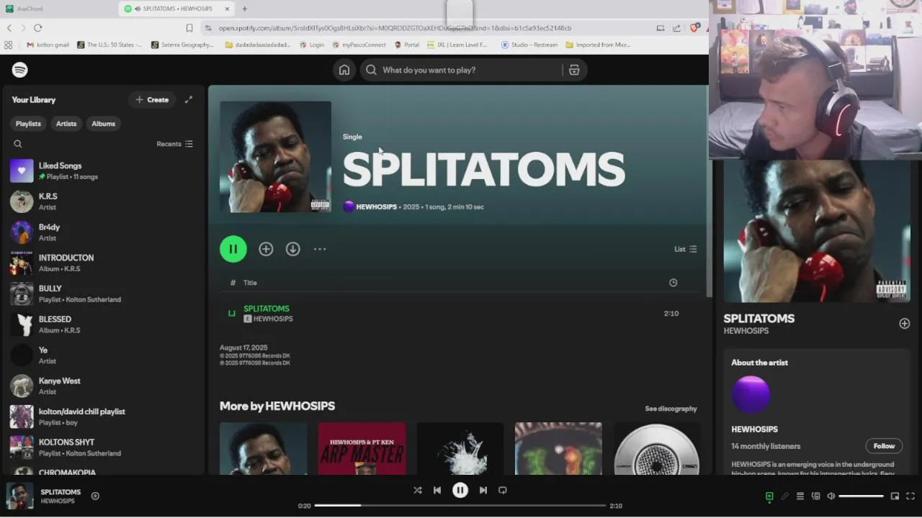Open kolton/david chill playlist
922x518 pixels.
click(104, 417)
